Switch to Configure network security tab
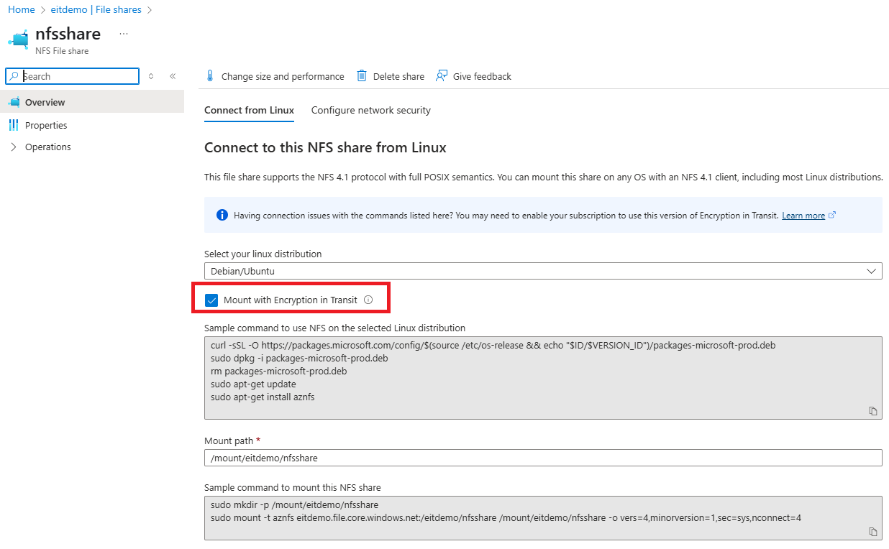 tap(370, 110)
